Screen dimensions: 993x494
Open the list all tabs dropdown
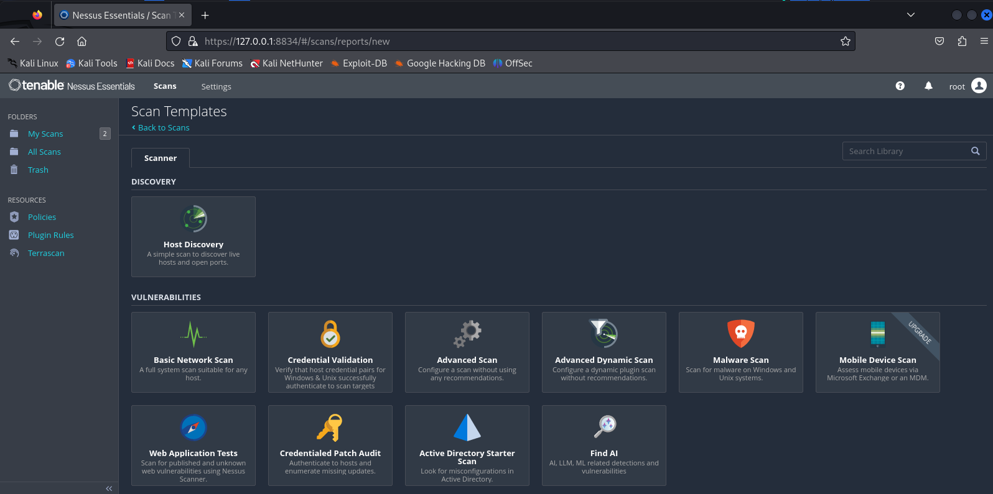(911, 15)
